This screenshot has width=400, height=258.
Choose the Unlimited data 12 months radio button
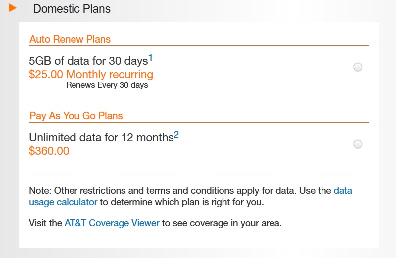tap(358, 144)
